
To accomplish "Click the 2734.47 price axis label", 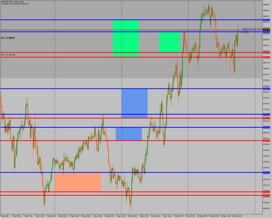I will click(x=266, y=162).
